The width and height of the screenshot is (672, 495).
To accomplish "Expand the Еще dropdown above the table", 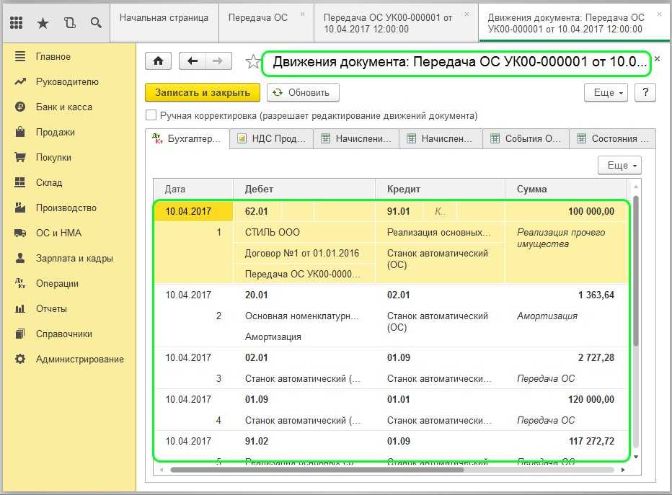I will pos(619,165).
